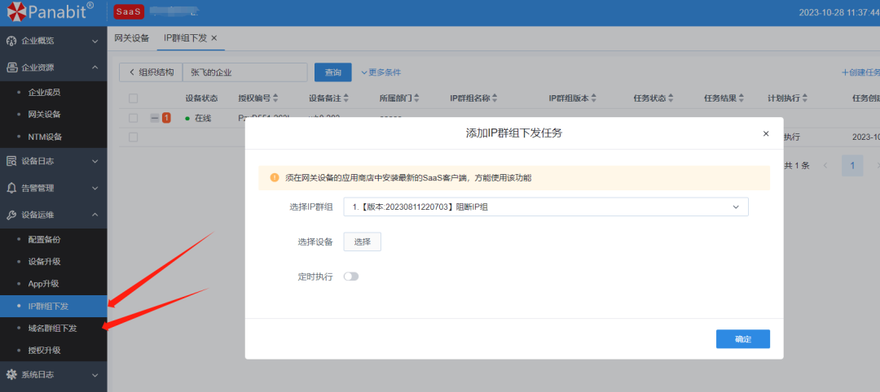Sort by 授权编号 column arrows
The image size is (880, 392).
(275, 98)
